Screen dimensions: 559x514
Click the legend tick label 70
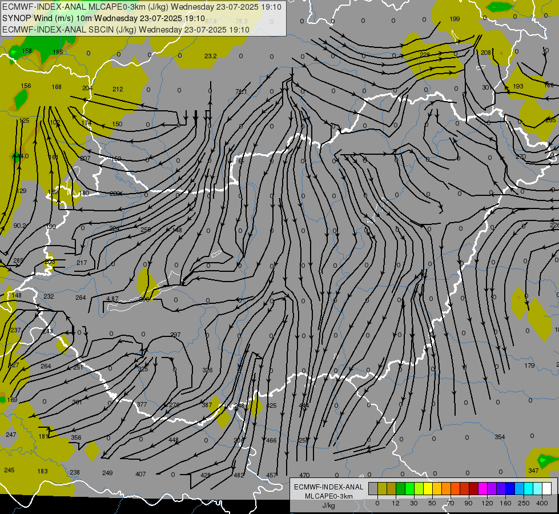[x=451, y=503]
